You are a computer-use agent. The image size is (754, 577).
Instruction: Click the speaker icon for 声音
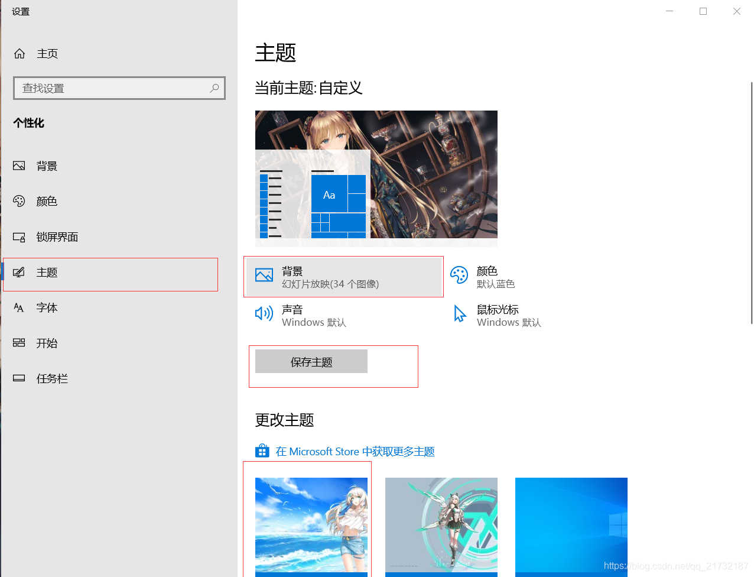tap(264, 313)
